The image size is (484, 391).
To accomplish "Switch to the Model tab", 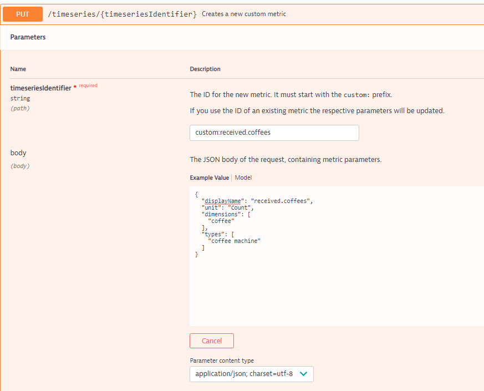I will (x=243, y=178).
